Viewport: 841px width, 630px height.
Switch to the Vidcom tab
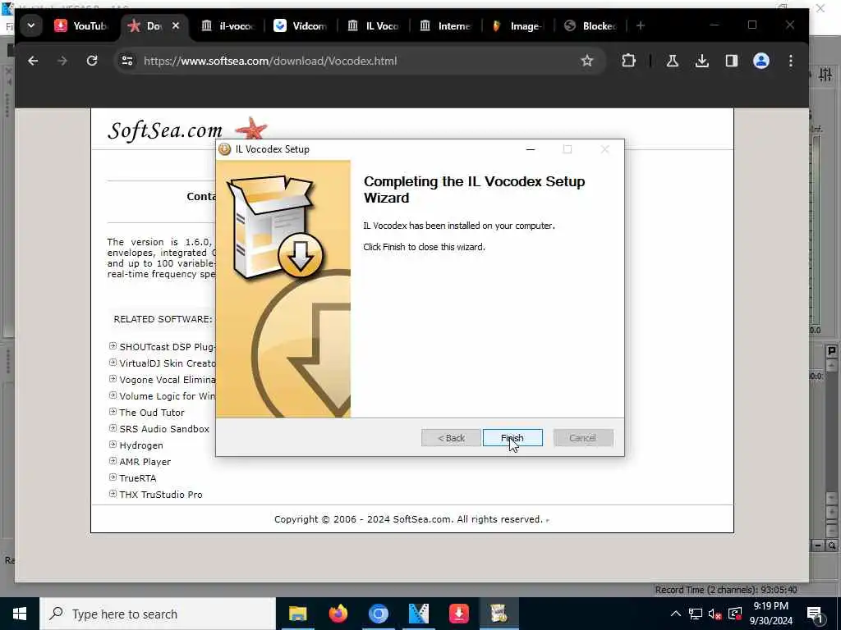pos(301,25)
